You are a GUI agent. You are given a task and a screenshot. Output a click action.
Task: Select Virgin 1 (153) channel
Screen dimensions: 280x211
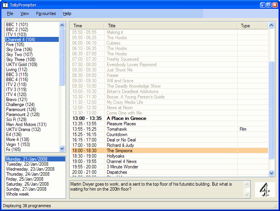tap(32, 145)
